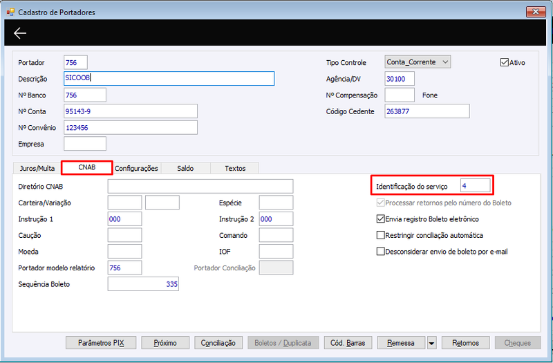
Task: Check Desconsiderar envio de boleto por e-mail
Action: pos(381,252)
